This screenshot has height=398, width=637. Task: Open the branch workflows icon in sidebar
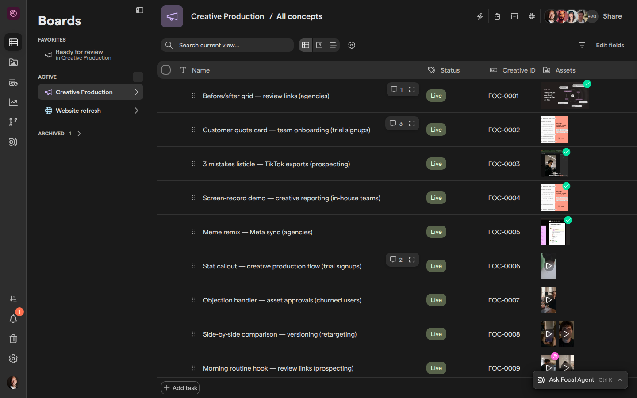click(13, 122)
